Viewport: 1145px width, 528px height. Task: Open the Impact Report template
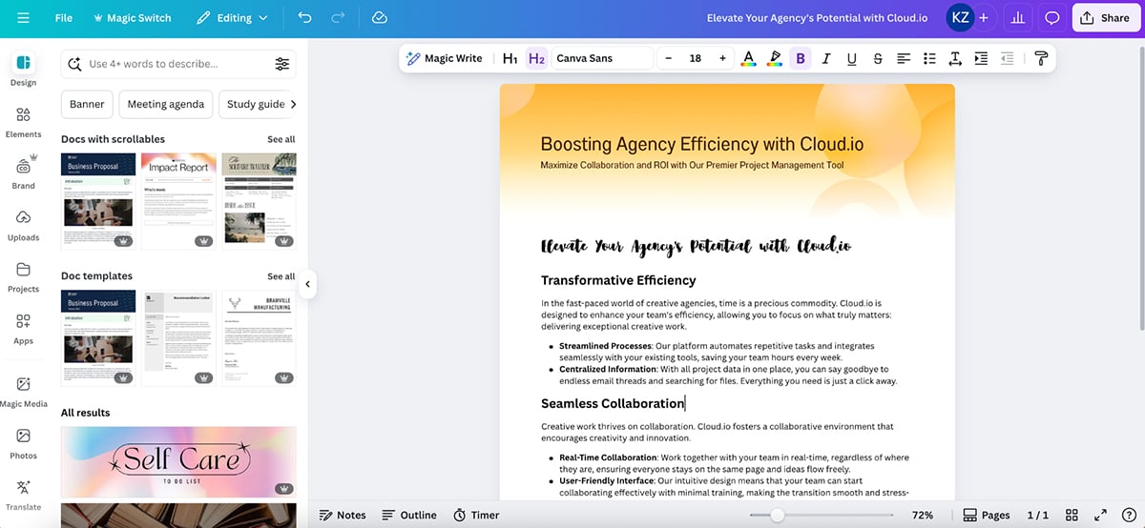(178, 201)
